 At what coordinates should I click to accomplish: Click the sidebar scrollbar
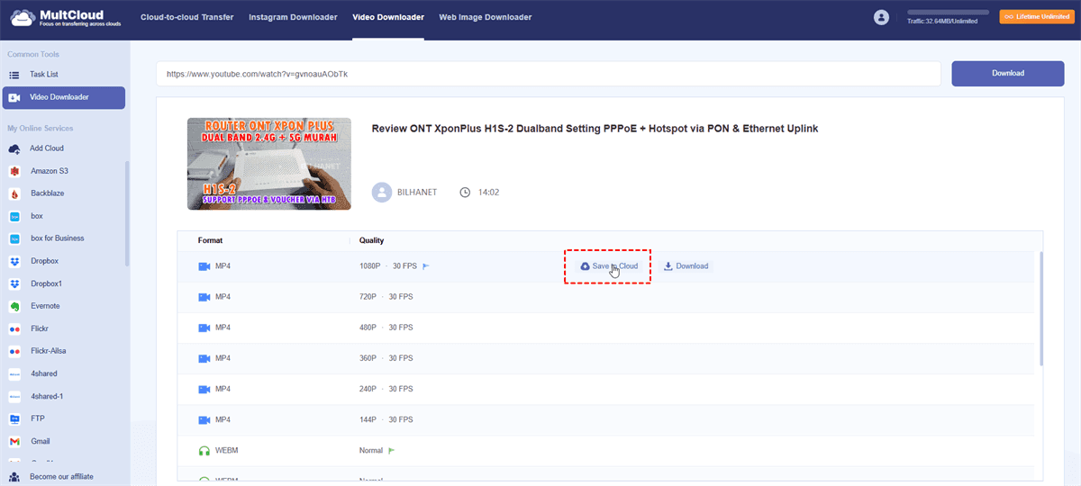click(127, 213)
